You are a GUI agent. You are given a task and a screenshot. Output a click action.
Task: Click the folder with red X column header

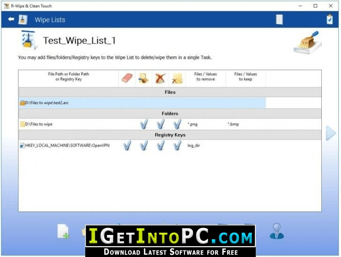point(177,79)
